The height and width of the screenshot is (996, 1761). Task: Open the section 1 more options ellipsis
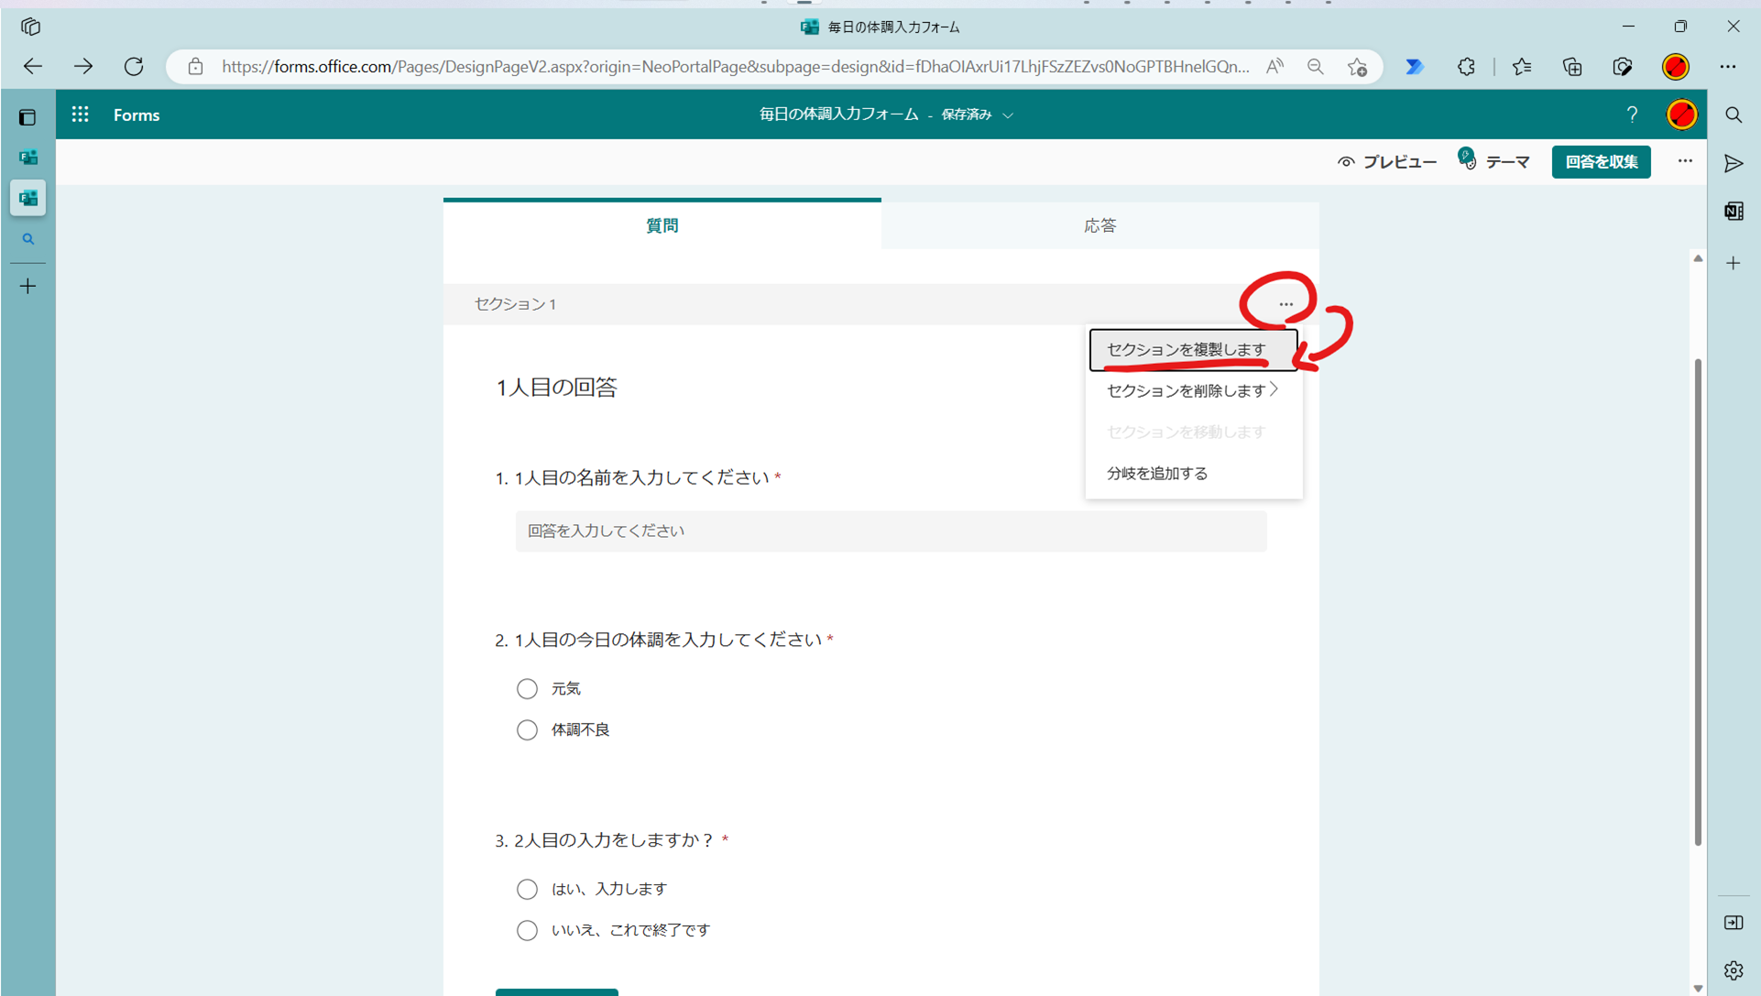1285,304
